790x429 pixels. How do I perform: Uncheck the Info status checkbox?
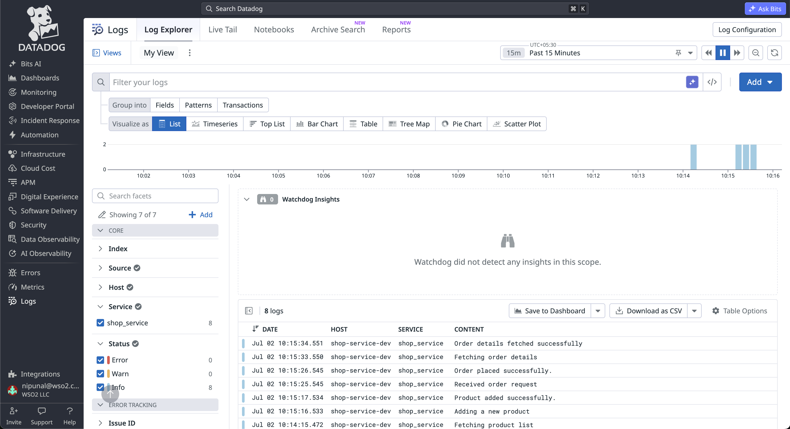point(100,387)
